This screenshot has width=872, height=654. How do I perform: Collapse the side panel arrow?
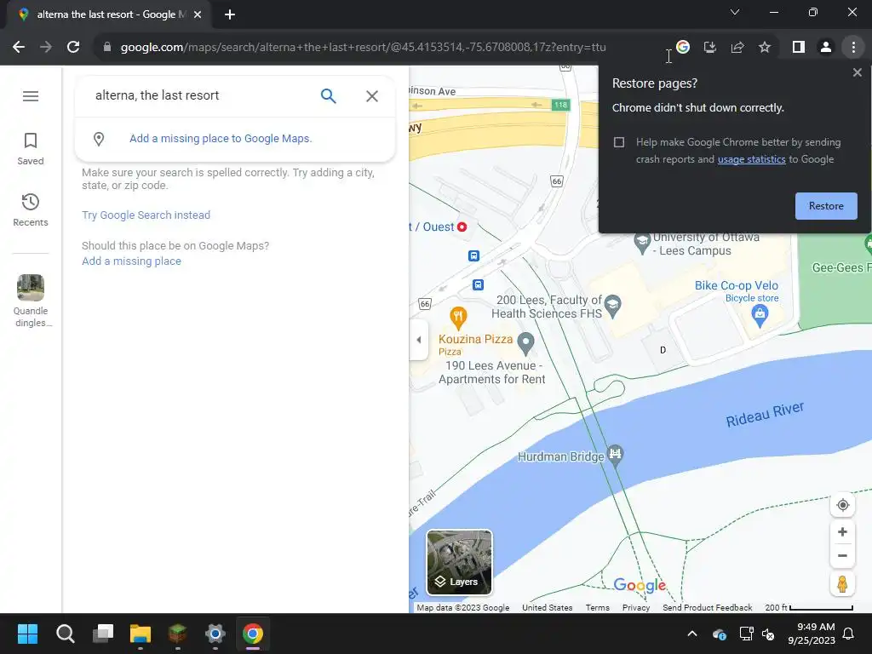419,340
